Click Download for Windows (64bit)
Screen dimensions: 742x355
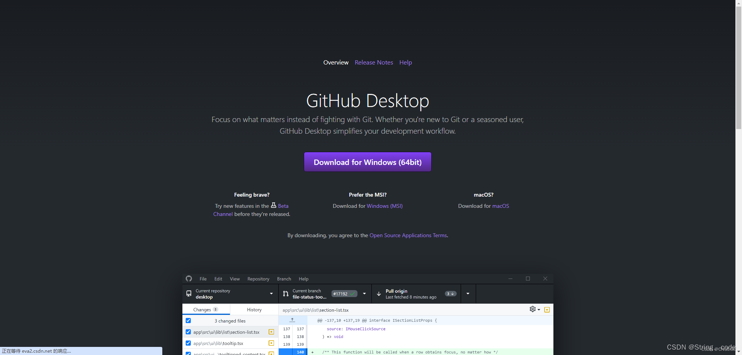click(x=367, y=162)
